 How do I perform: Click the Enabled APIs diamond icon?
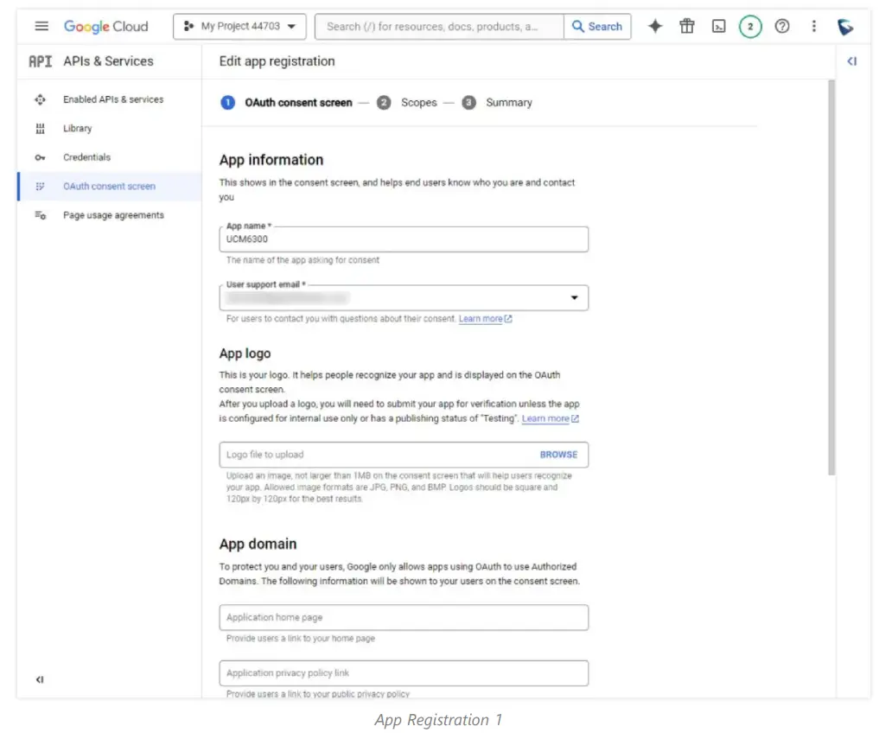click(40, 99)
